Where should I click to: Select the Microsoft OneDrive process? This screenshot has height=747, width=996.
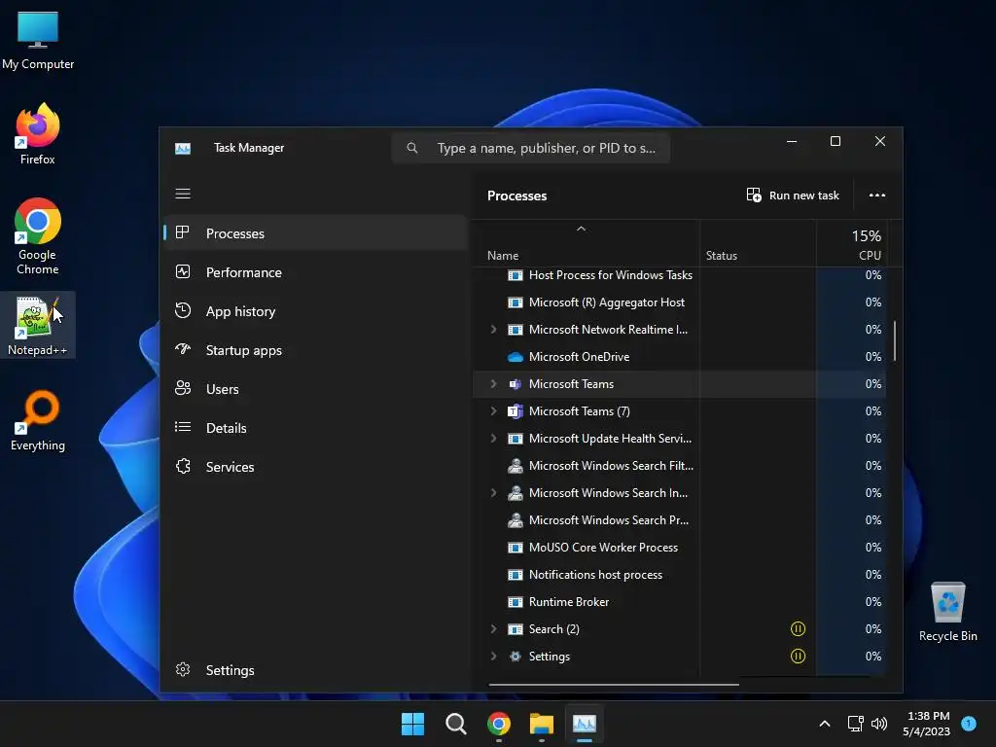tap(680, 357)
